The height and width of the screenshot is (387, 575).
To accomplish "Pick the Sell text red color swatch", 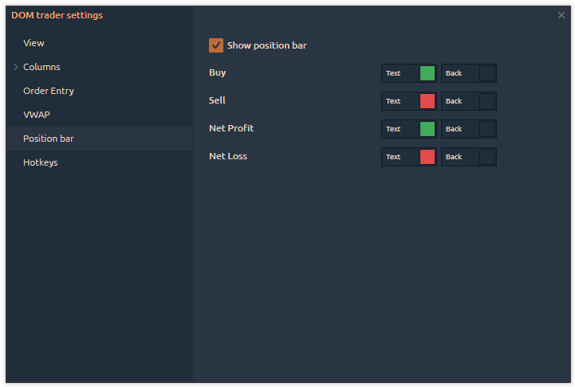I will point(427,101).
